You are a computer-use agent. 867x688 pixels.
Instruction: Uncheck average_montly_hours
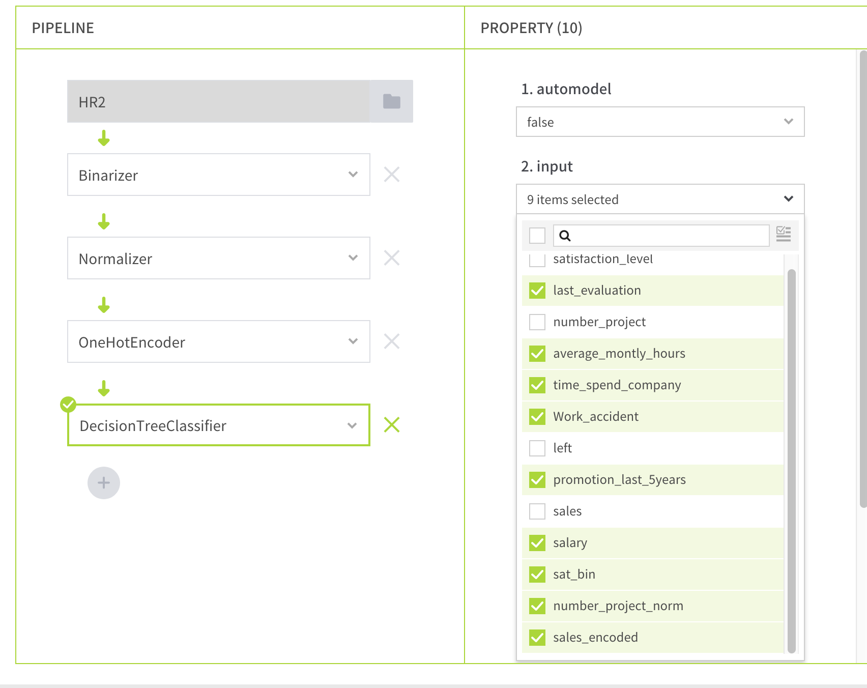(x=537, y=354)
